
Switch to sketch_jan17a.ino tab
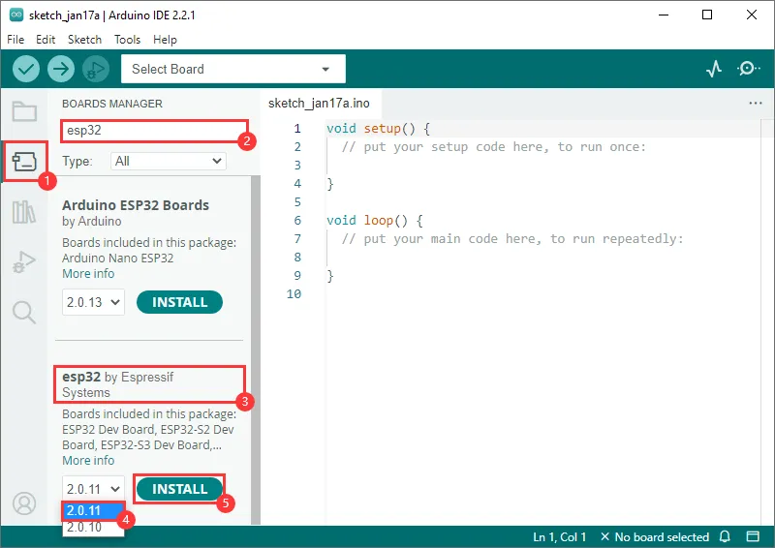click(319, 104)
